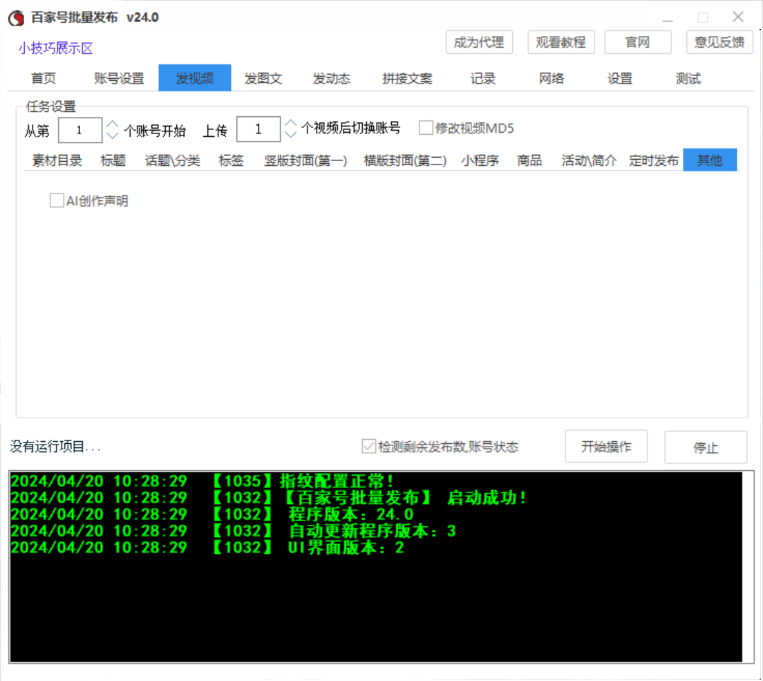Enable the 修改视频MD5 checkbox

point(426,128)
